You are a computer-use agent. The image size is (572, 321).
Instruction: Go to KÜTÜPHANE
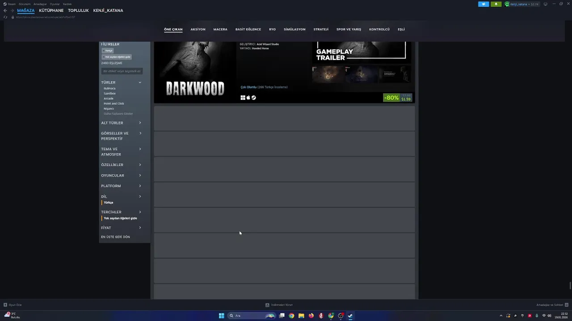[x=51, y=10]
